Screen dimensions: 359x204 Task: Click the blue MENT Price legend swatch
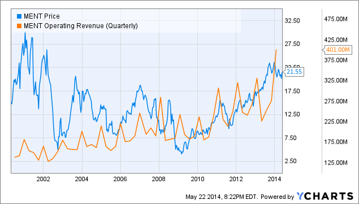point(19,16)
